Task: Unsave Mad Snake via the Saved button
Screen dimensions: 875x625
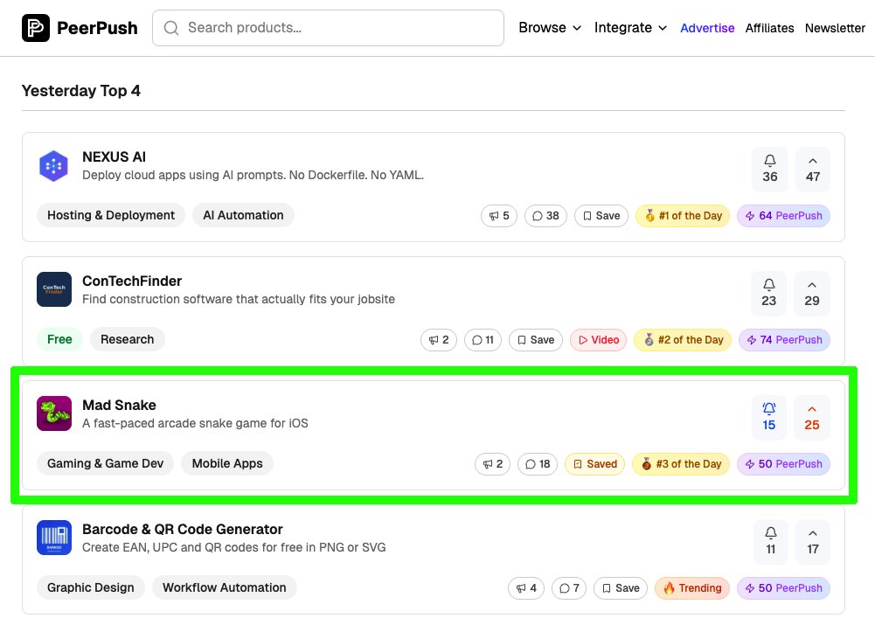Action: [595, 464]
